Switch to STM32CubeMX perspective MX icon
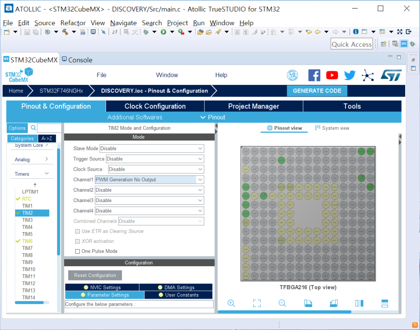 (x=404, y=44)
